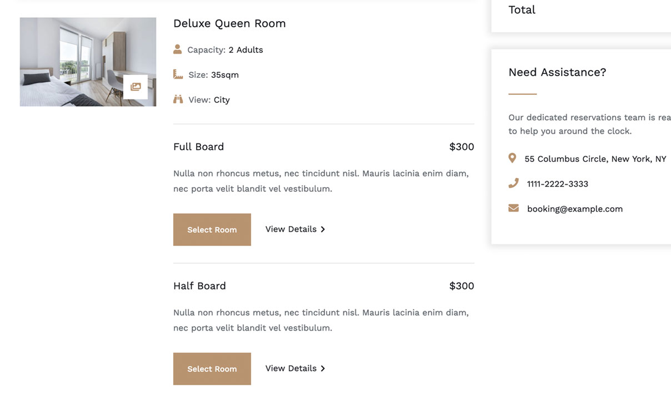Open the Deluxe Queen Room title
671x401 pixels.
pyautogui.click(x=229, y=23)
